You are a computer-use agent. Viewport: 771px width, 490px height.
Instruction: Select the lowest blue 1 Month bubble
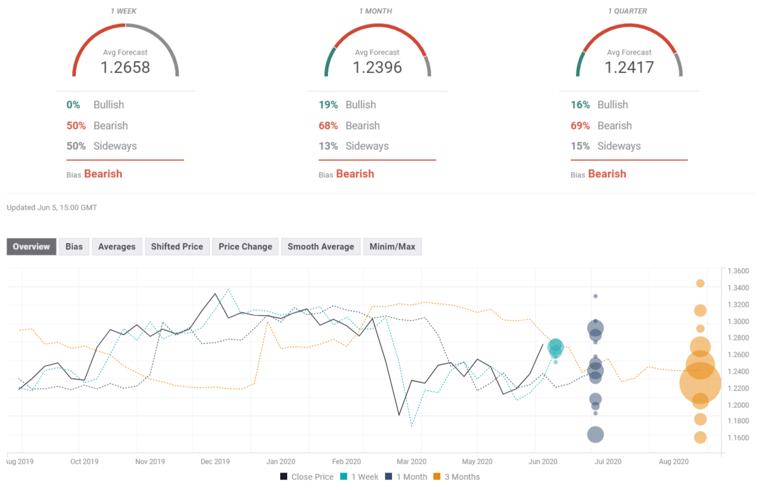[595, 434]
